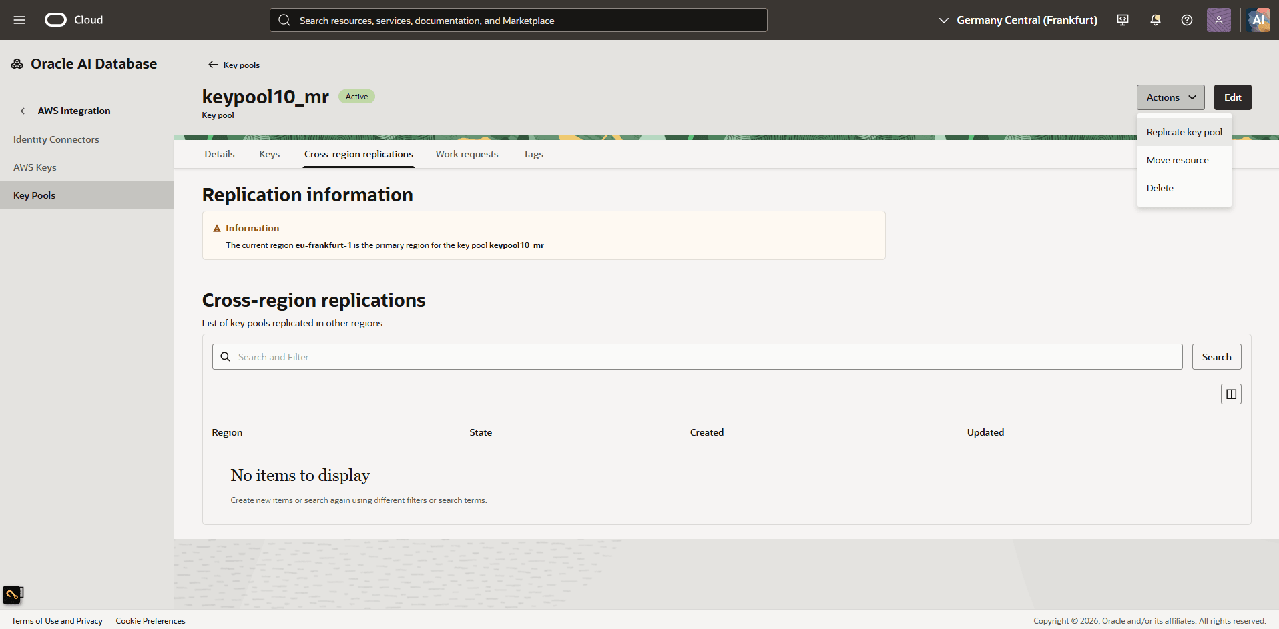
Task: Choose Move resource from Actions menu
Action: (1184, 160)
